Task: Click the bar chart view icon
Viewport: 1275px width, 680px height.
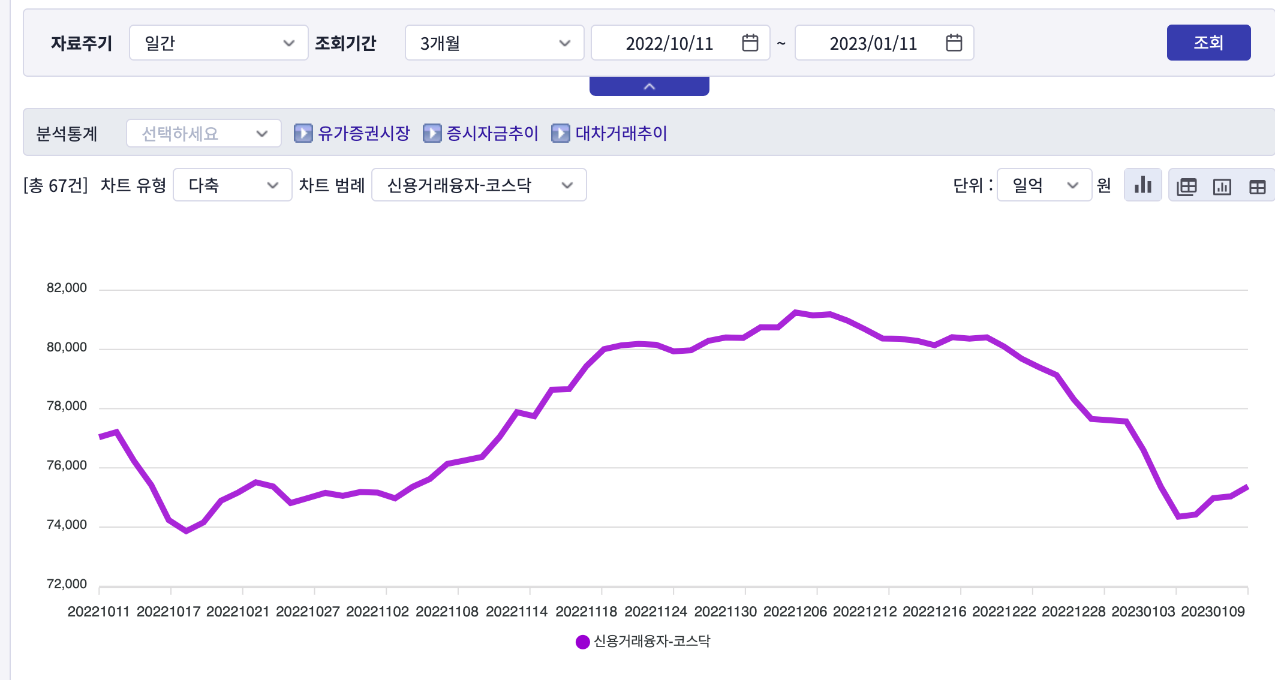Action: click(1143, 185)
